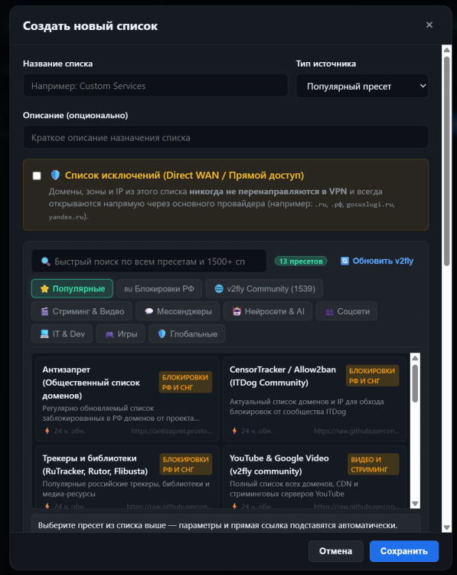Switch to the Блокировки РФ category

pos(159,288)
